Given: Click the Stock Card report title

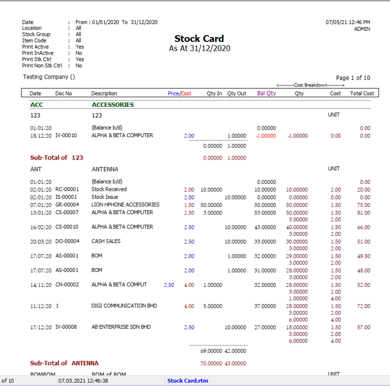Looking at the screenshot, I should [199, 39].
